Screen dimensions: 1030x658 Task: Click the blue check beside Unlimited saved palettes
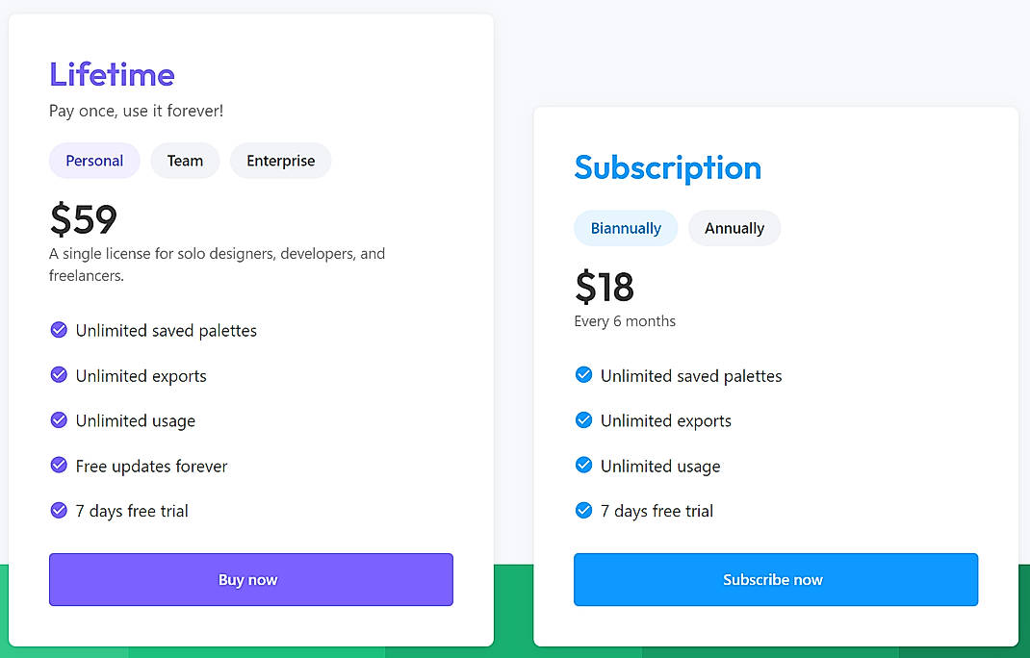(x=584, y=375)
